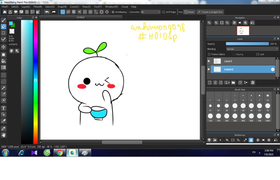Open the File menu

pyautogui.click(x=5, y=7)
